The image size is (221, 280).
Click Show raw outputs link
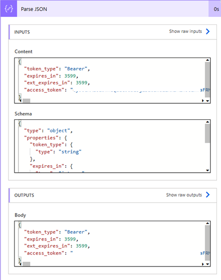click(184, 195)
